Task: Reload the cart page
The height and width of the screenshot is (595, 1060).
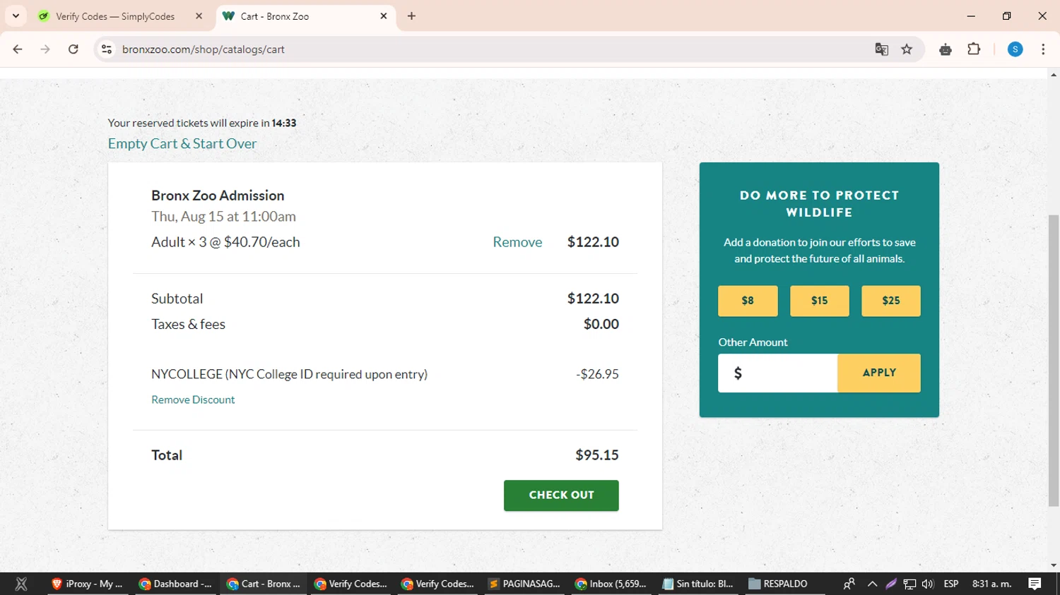Action: tap(73, 49)
